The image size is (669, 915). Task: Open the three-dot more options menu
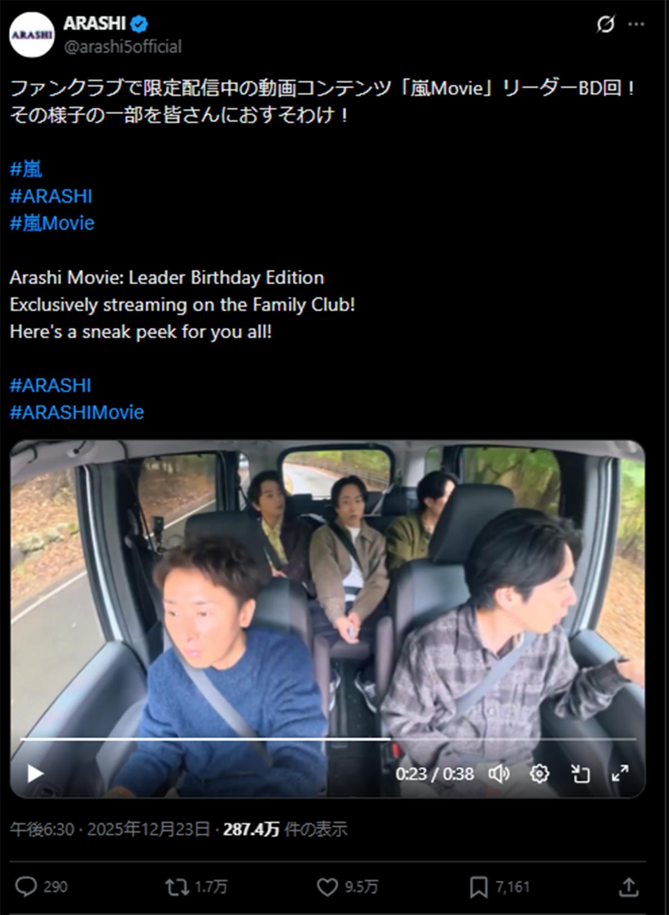[x=636, y=24]
